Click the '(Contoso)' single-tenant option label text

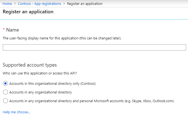click(52, 83)
